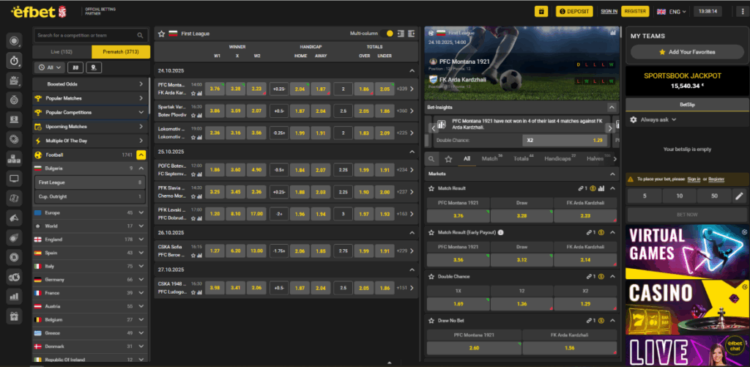This screenshot has width=750, height=367.
Task: Click the gift bonus icon in header
Action: pyautogui.click(x=541, y=11)
